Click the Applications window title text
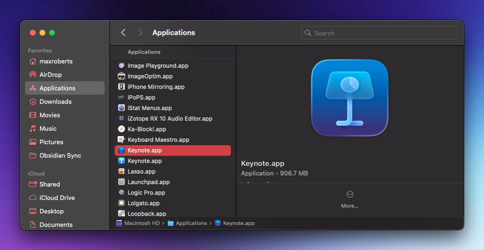This screenshot has height=250, width=484. pyautogui.click(x=174, y=32)
